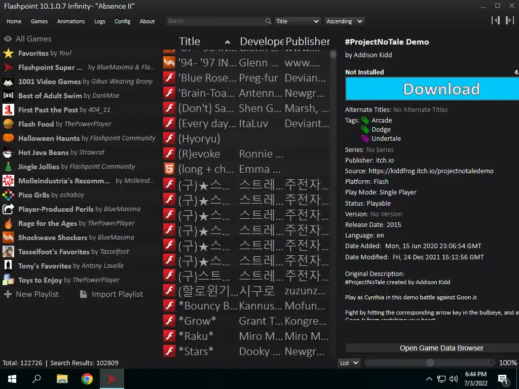Open the Home menu tab
The width and height of the screenshot is (519, 389).
(14, 21)
